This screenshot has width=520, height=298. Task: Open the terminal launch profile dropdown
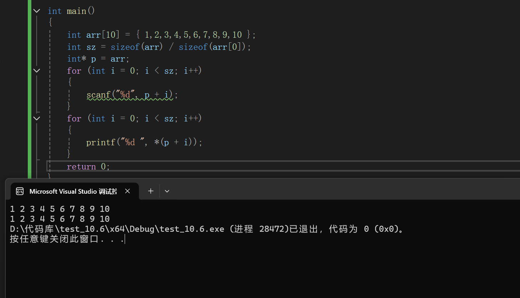pos(167,191)
